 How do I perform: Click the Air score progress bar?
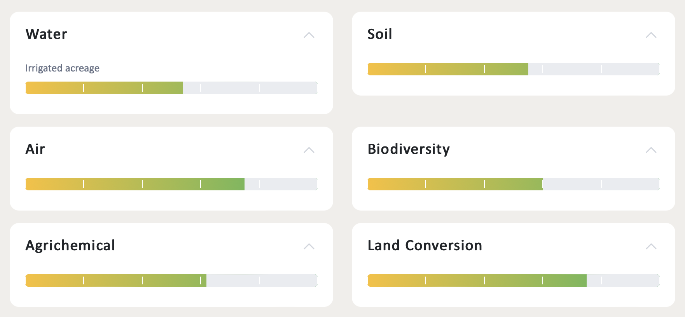171,184
